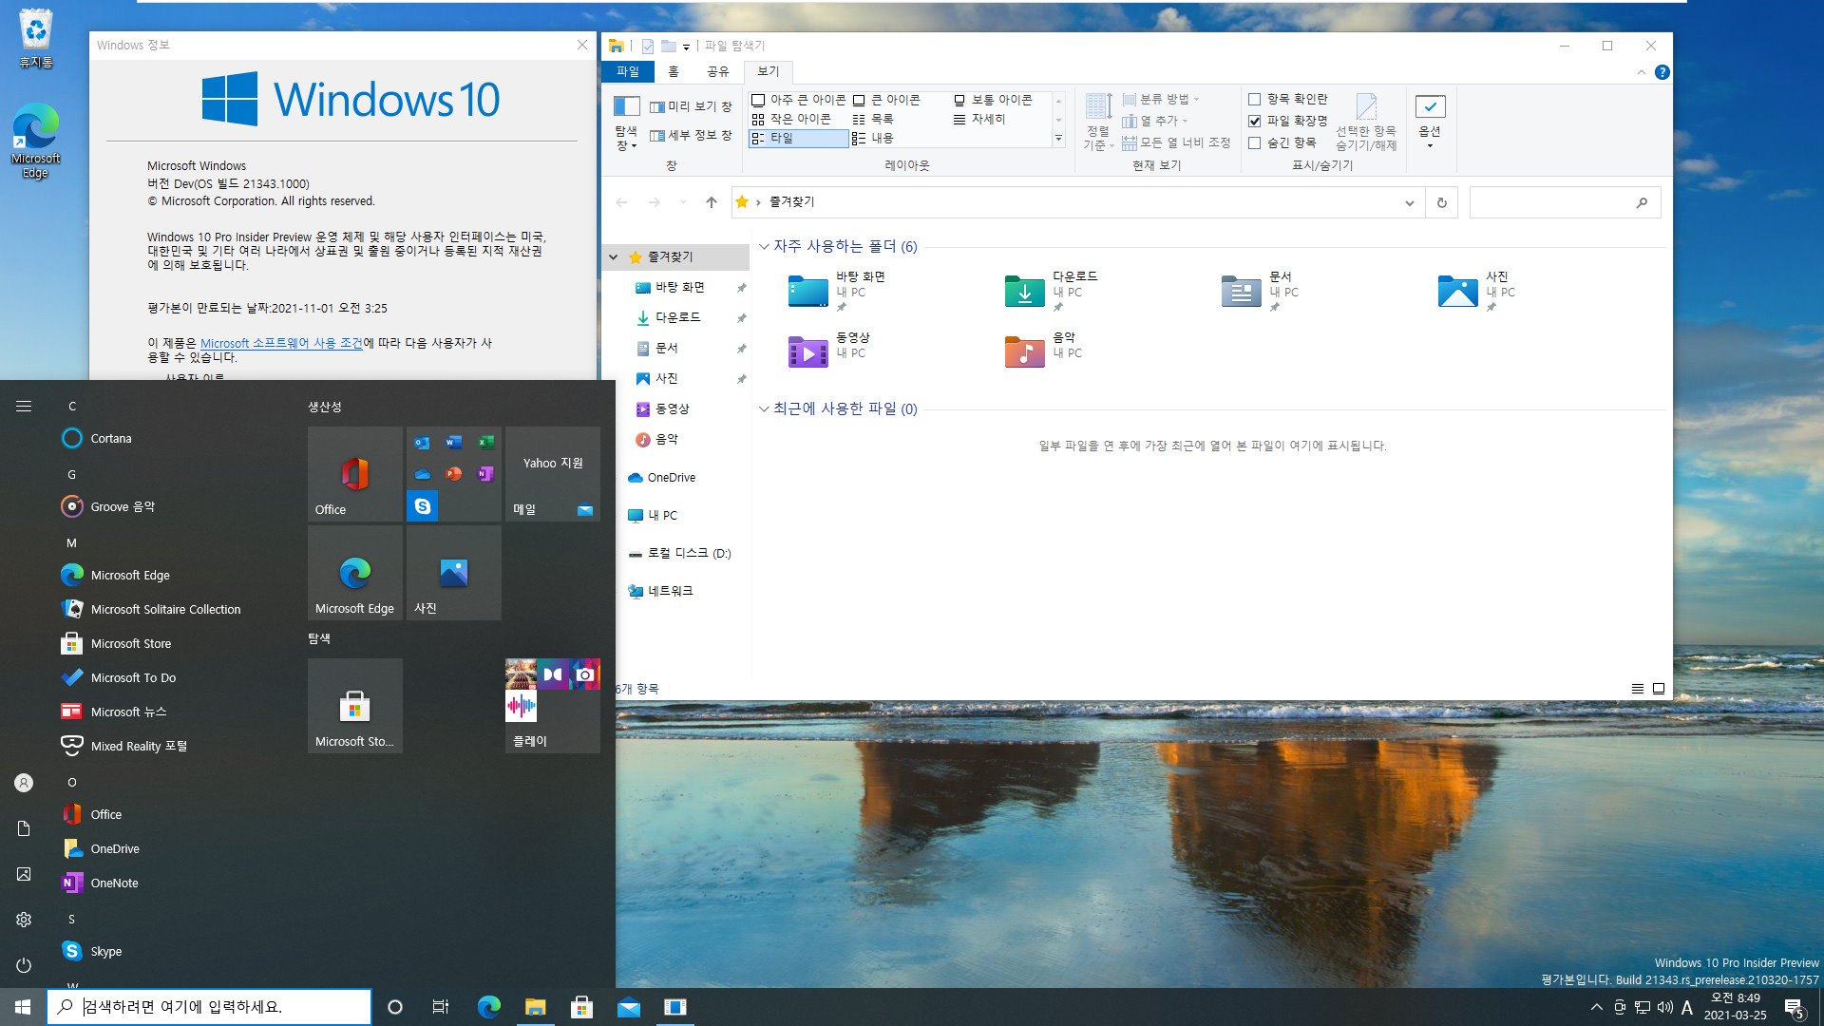Screen dimensions: 1824x1026
Task: Go up one folder level in Explorer
Action: [712, 202]
